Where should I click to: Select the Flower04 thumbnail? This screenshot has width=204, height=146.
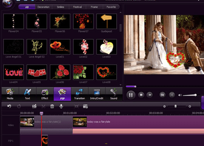click(x=14, y=21)
